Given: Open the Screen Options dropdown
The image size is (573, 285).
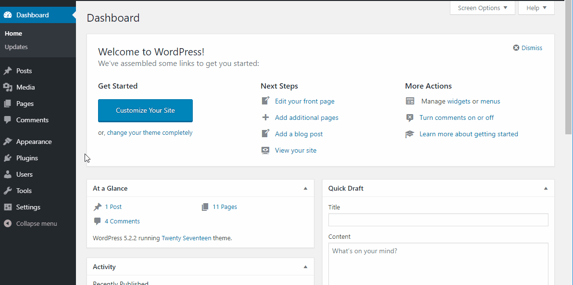Looking at the screenshot, I should [482, 8].
